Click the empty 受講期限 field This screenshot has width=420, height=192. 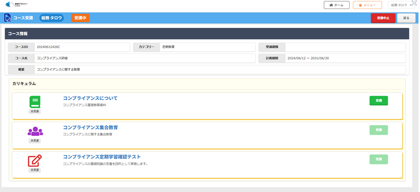[345, 47]
